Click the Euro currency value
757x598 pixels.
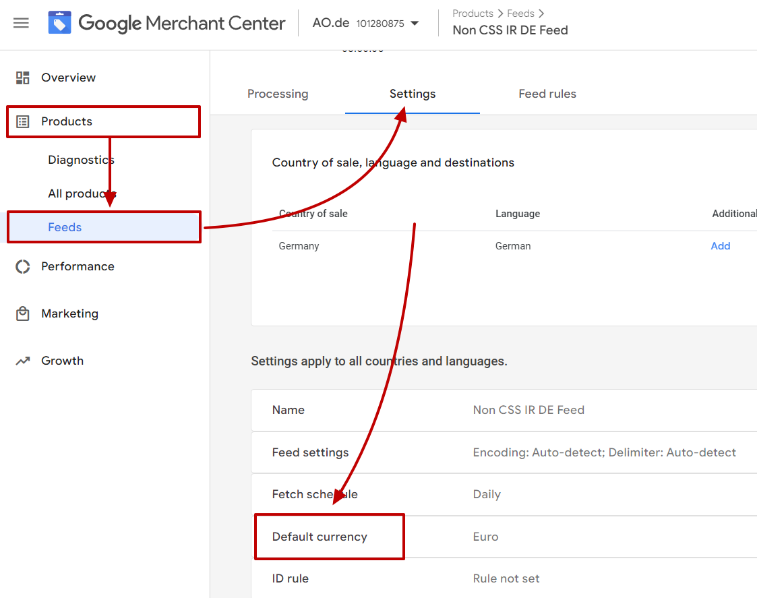pos(485,537)
